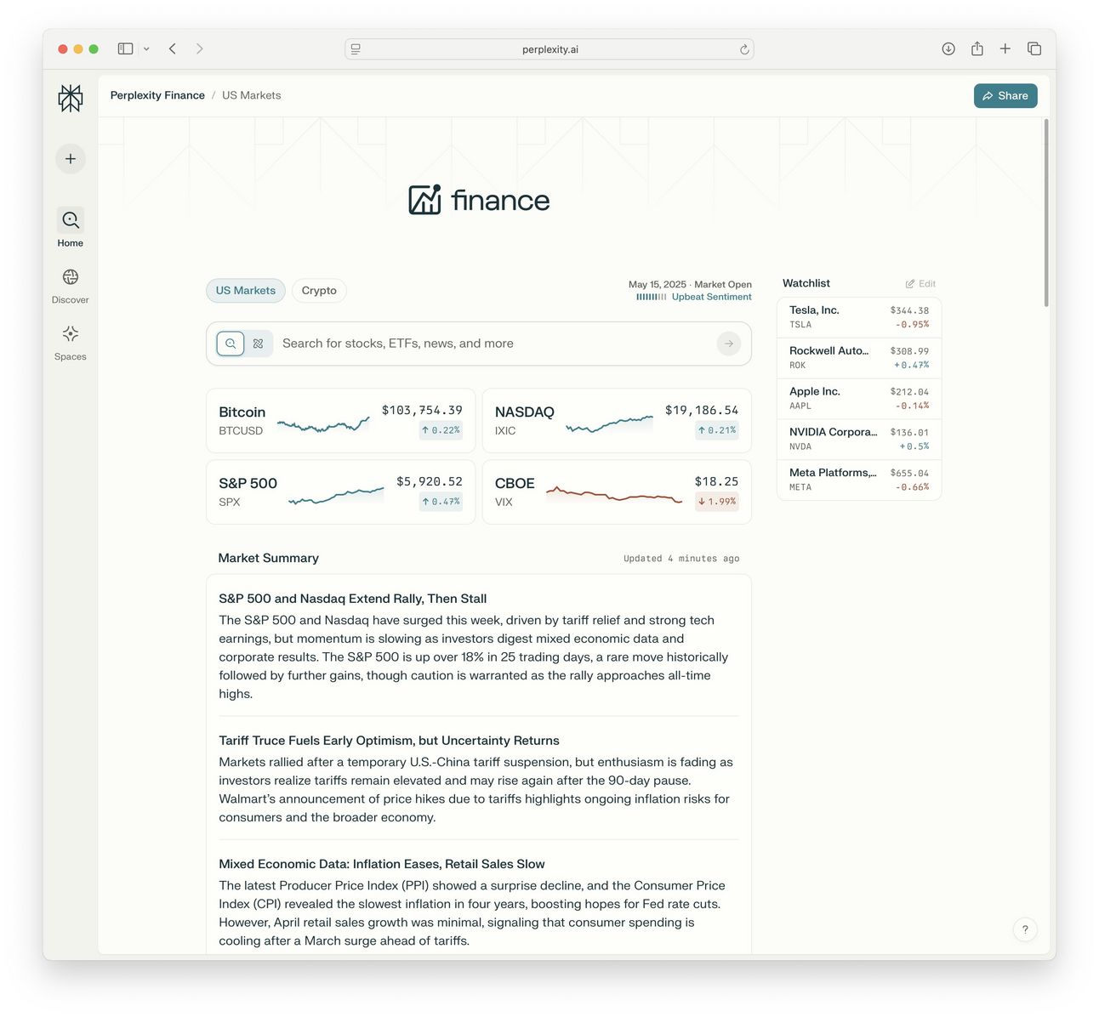
Task: Click the browser share icon
Action: pos(977,49)
